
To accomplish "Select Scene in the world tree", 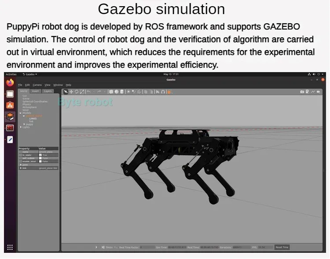I will pyautogui.click(x=26, y=98).
